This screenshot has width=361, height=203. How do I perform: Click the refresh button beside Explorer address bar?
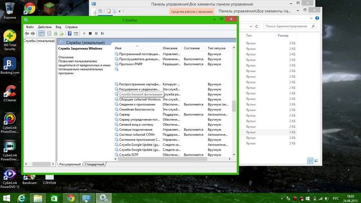(257, 27)
